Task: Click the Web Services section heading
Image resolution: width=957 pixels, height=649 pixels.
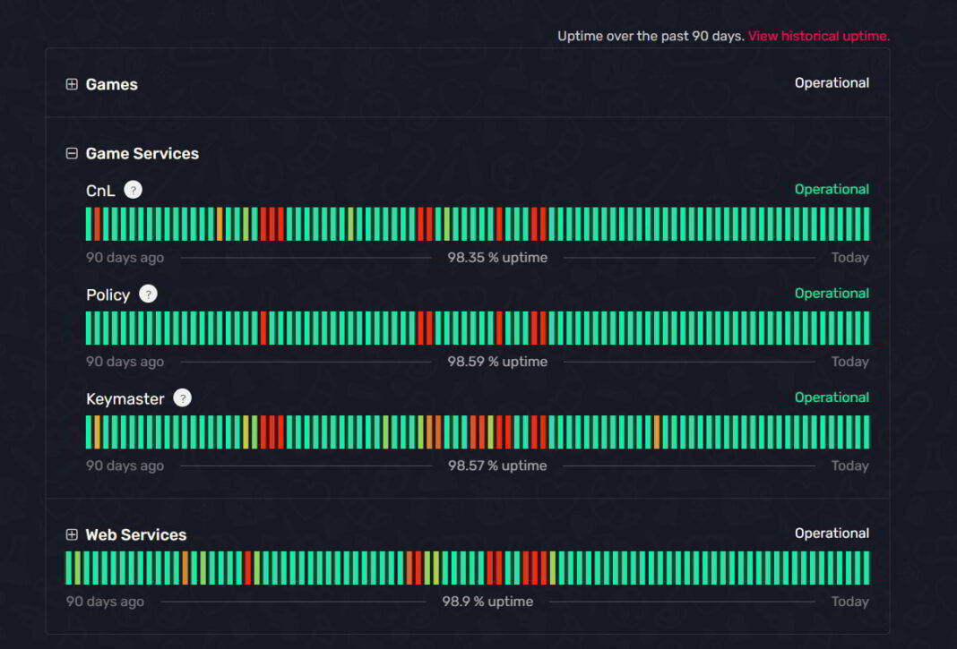Action: click(x=135, y=534)
